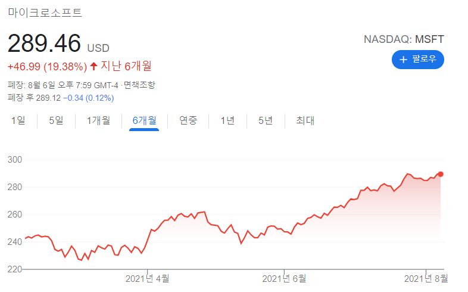Click the 240 y-axis label
The image size is (468, 292).
(15, 242)
